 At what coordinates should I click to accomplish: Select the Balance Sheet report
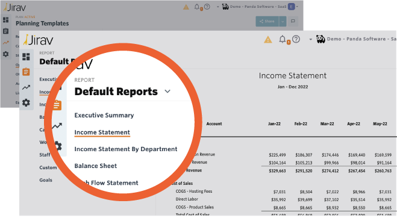coord(96,166)
